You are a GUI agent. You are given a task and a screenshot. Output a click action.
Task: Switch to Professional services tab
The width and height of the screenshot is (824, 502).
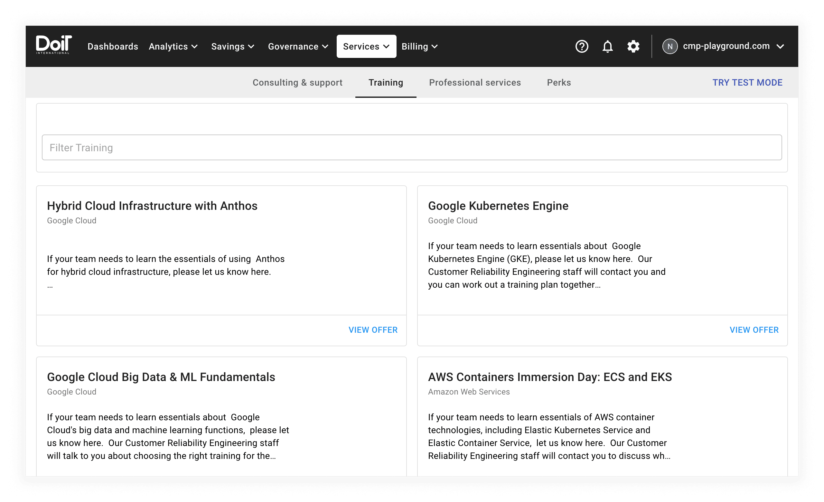(x=475, y=83)
